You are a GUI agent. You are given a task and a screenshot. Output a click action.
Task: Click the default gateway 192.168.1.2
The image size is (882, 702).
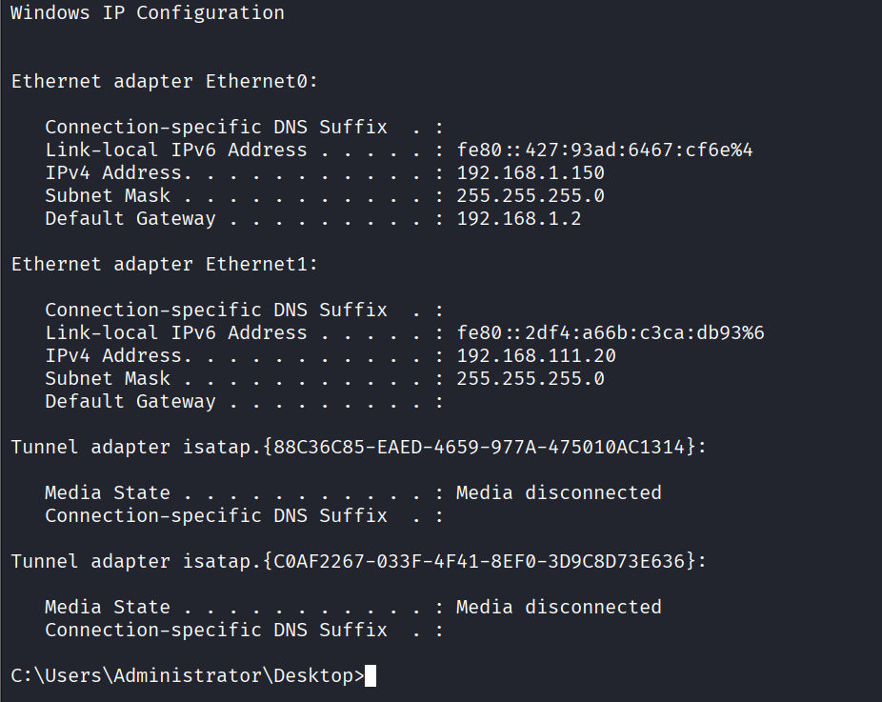519,218
